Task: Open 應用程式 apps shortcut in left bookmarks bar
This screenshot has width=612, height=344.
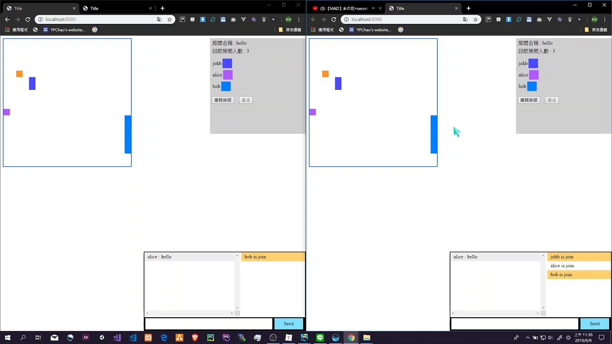Action: 16,30
